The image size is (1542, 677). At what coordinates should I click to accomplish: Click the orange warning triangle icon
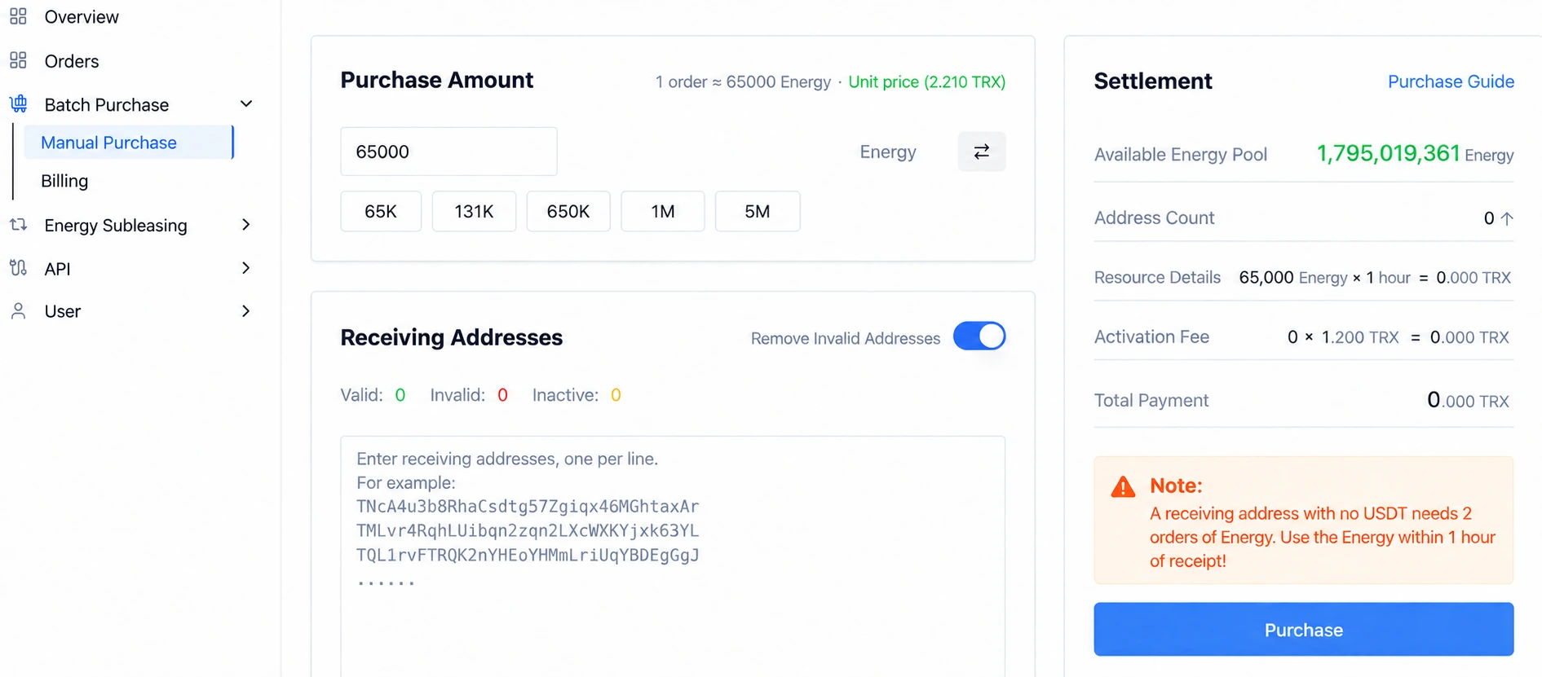tap(1123, 486)
